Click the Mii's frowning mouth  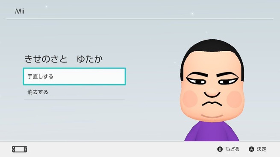(x=212, y=104)
